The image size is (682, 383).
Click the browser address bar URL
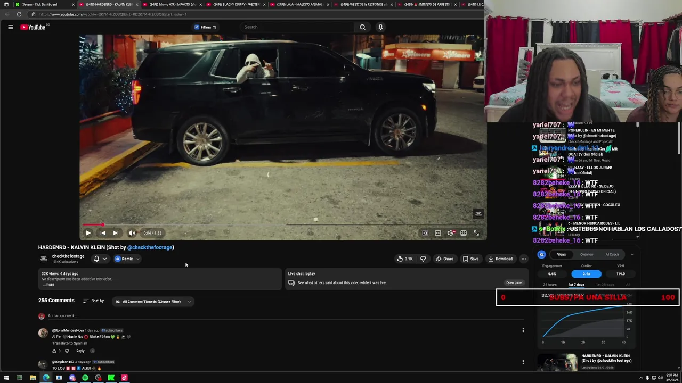(112, 14)
